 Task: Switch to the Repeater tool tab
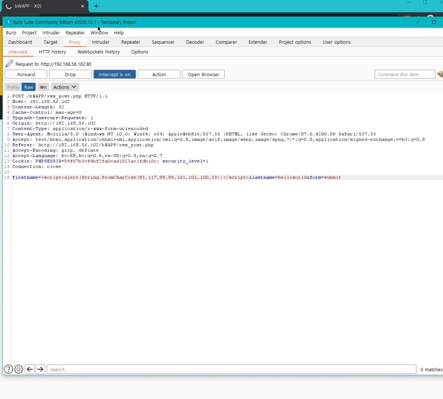pyautogui.click(x=131, y=42)
